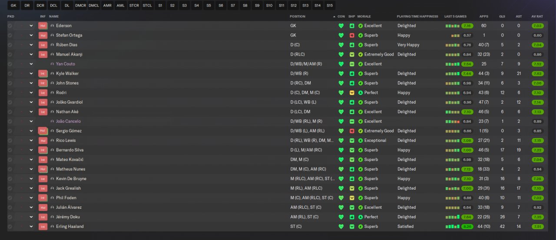Image resolution: width=556 pixels, height=240 pixels.
Task: Click Erling Haaland's last 5 games form bars
Action: (x=452, y=227)
